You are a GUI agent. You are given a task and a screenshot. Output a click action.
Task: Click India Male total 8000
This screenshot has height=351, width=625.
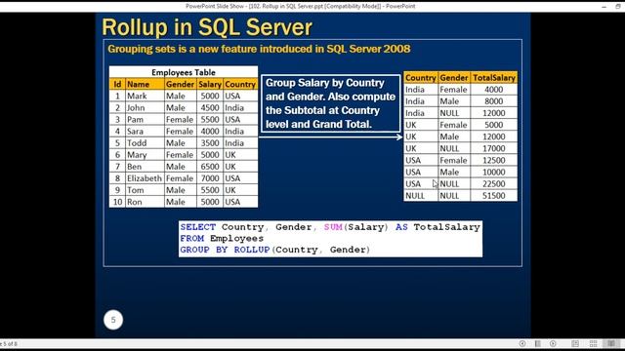pyautogui.click(x=493, y=101)
